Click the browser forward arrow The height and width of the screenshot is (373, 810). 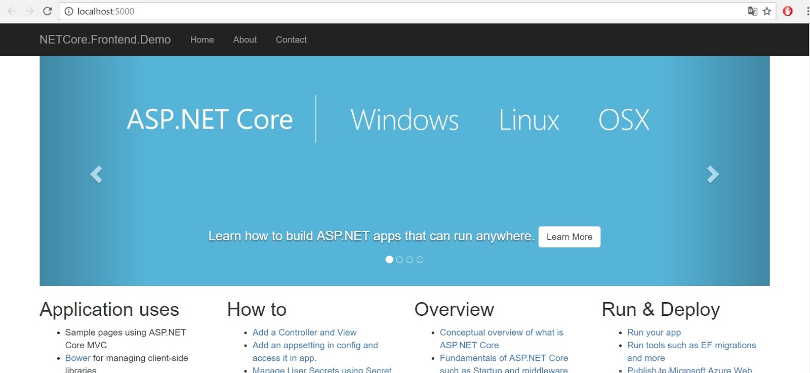[29, 11]
